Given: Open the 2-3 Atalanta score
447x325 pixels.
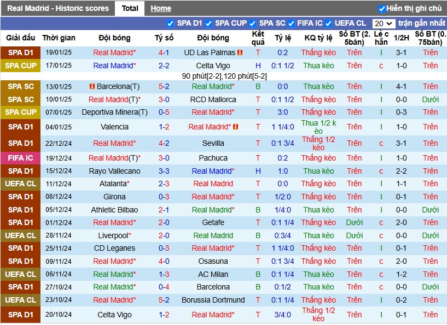Looking at the screenshot, I should pos(164,184).
